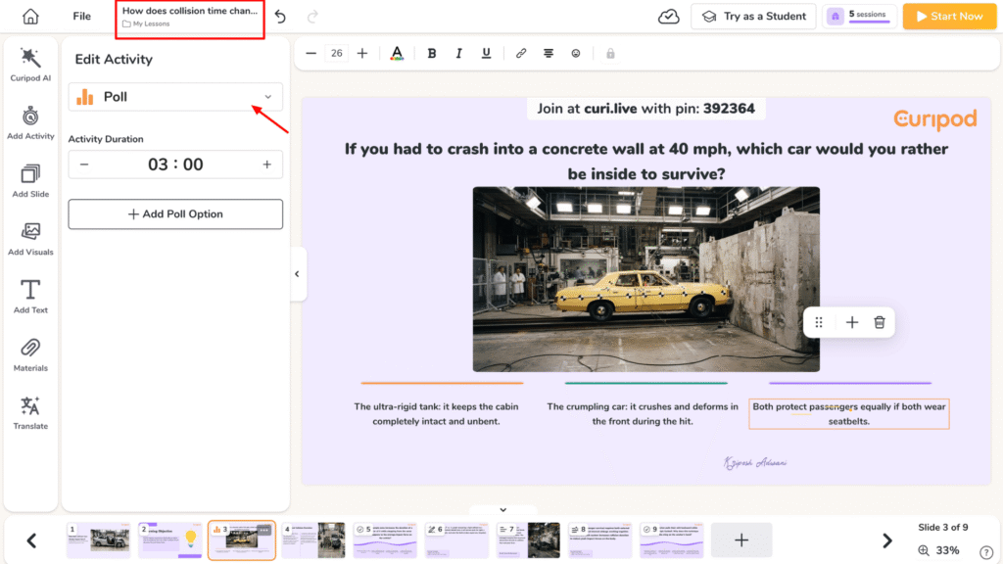Open the 5 sessions indicator
The image size is (1003, 564).
(860, 16)
